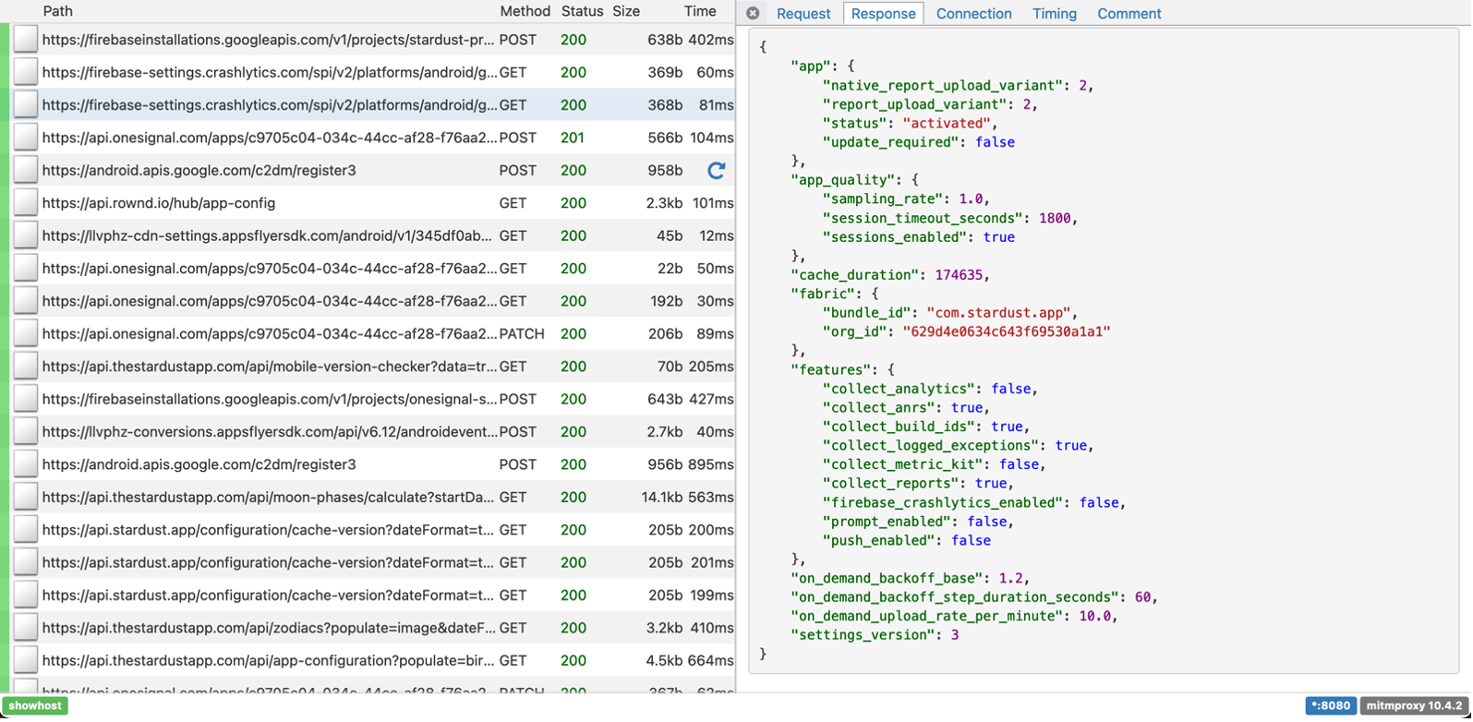The image size is (1473, 722).
Task: Show the Timing tab
Action: tap(1054, 14)
